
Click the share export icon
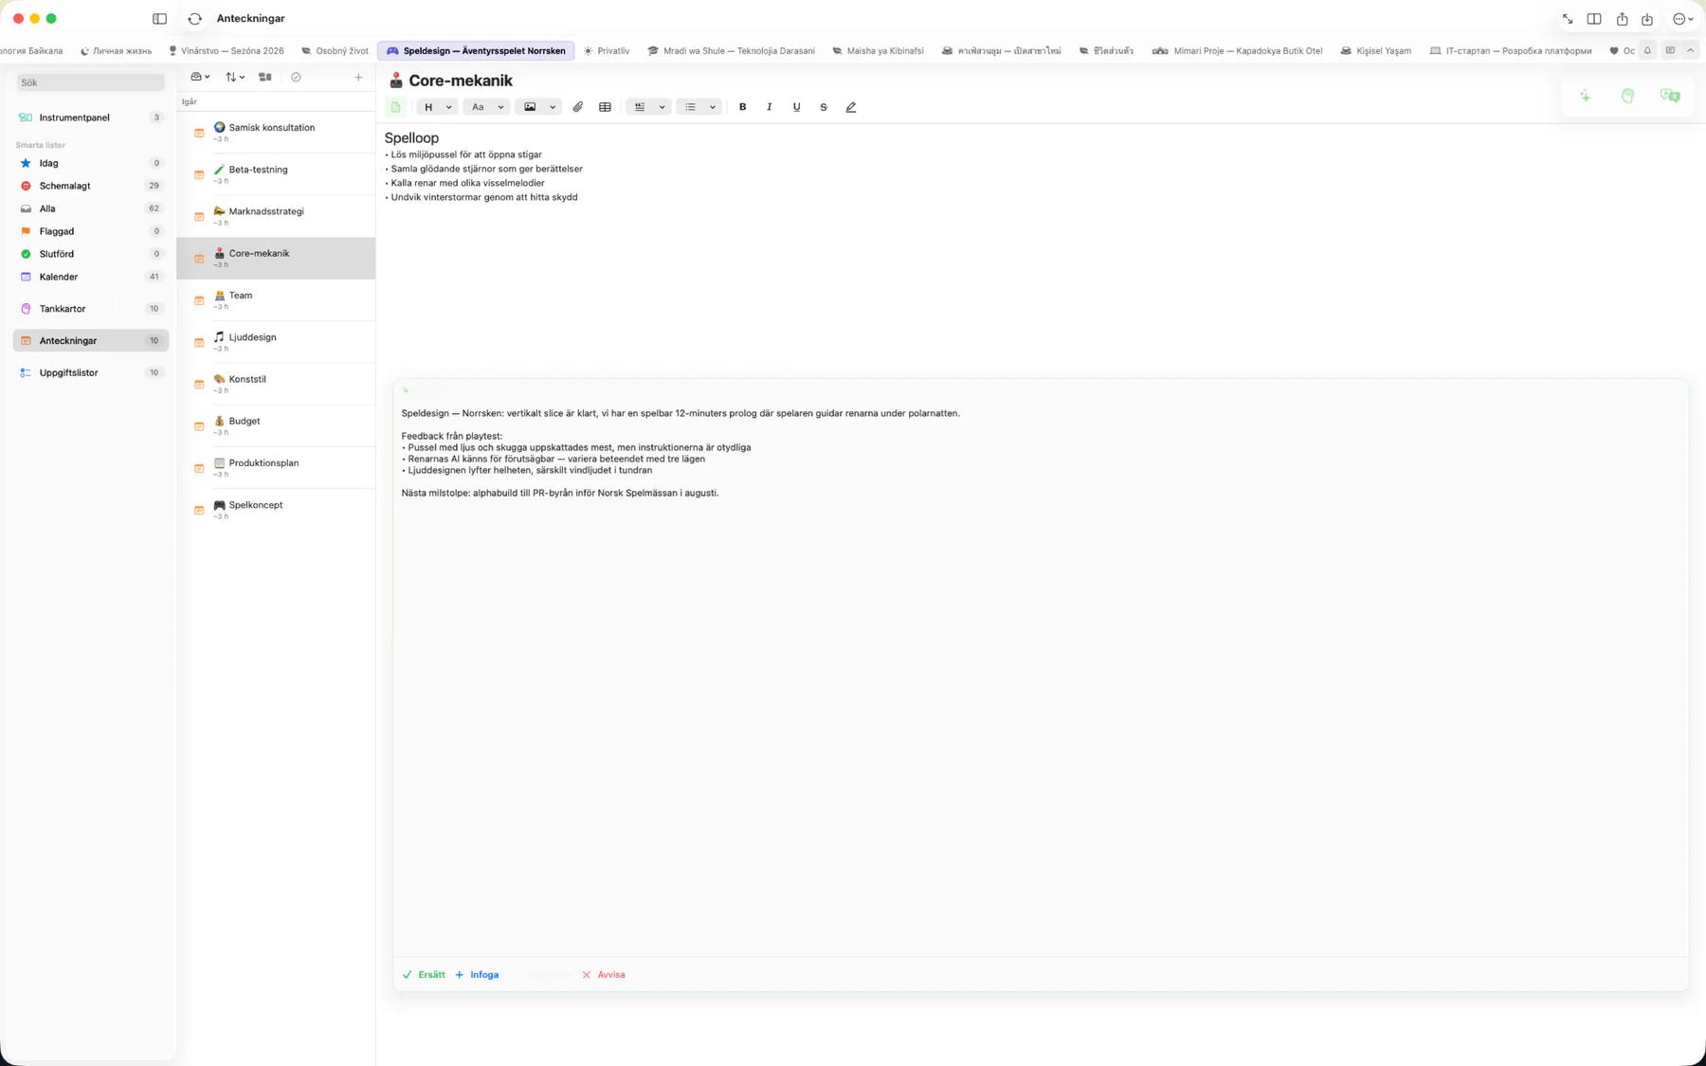tap(1622, 19)
